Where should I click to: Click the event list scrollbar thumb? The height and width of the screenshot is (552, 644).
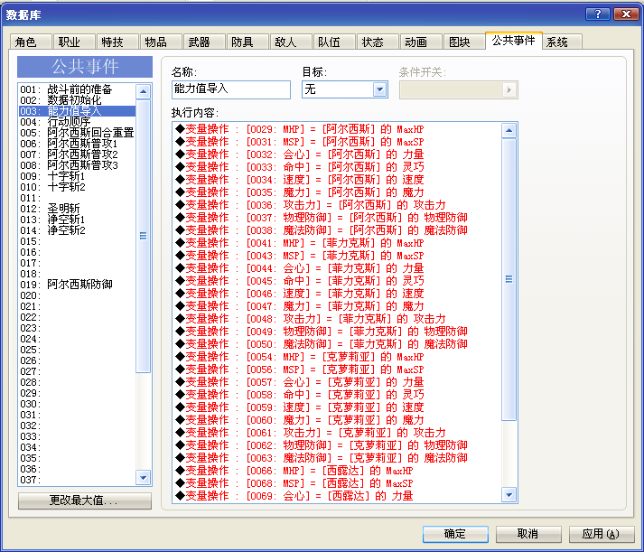click(x=143, y=236)
